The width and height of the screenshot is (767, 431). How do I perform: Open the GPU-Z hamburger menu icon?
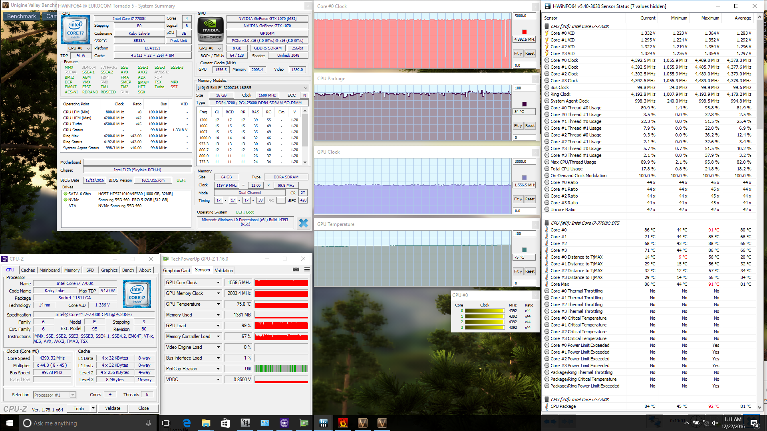(307, 270)
